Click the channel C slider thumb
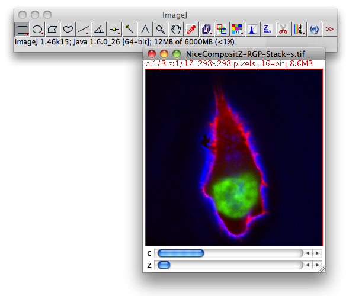Image resolution: width=349 pixels, height=296 pixels. coord(181,253)
